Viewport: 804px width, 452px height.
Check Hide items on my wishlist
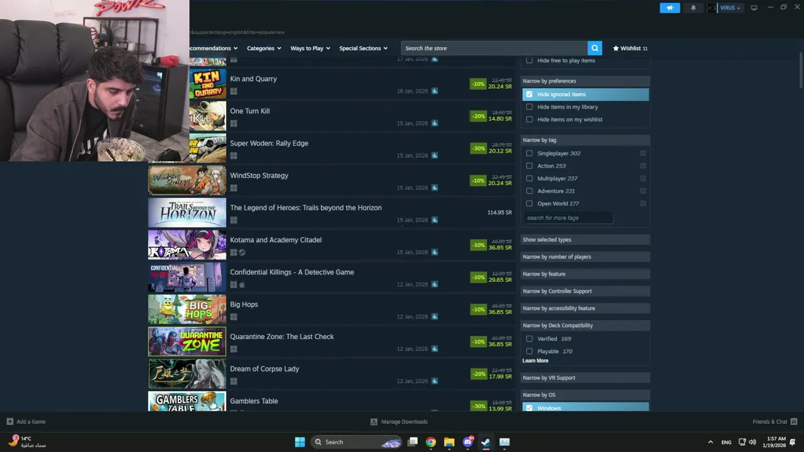(x=530, y=119)
